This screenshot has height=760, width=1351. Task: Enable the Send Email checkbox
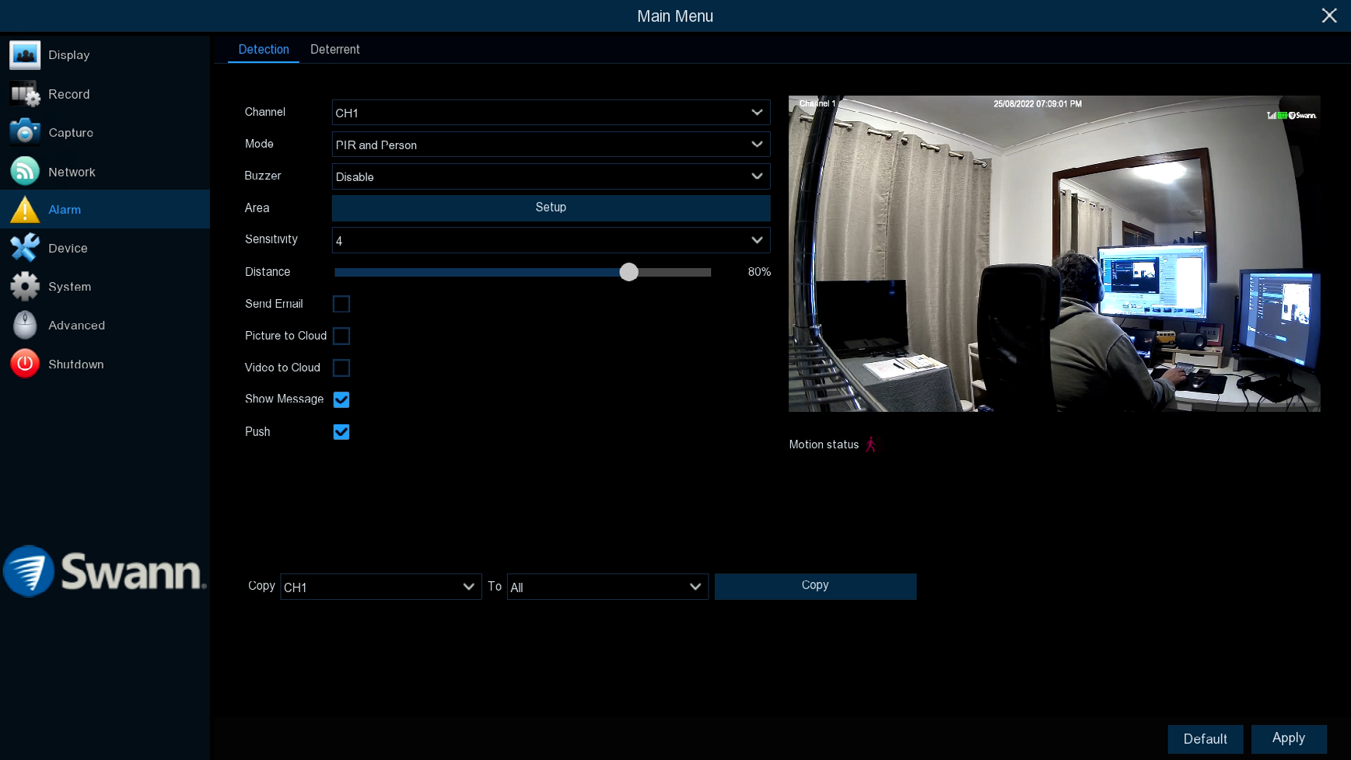tap(341, 304)
